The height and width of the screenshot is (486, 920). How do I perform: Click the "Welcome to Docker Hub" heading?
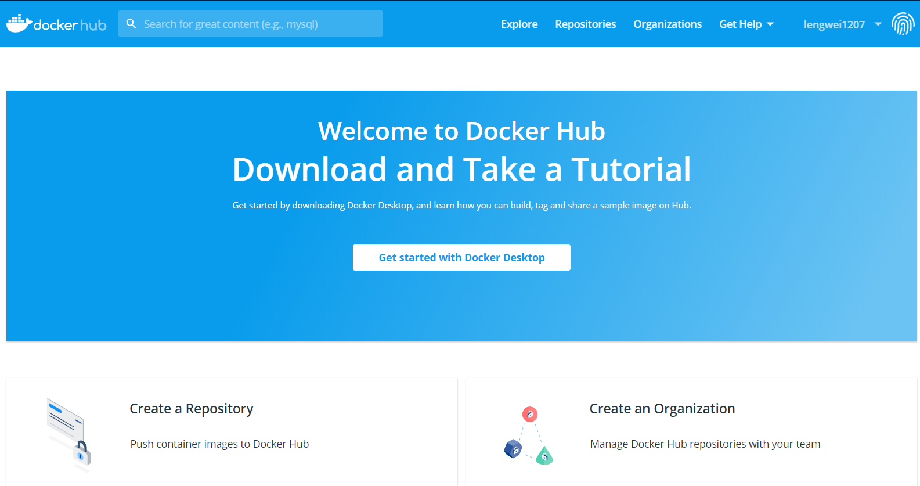(461, 131)
